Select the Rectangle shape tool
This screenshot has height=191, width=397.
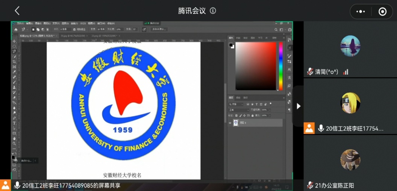pyautogui.click(x=14, y=133)
